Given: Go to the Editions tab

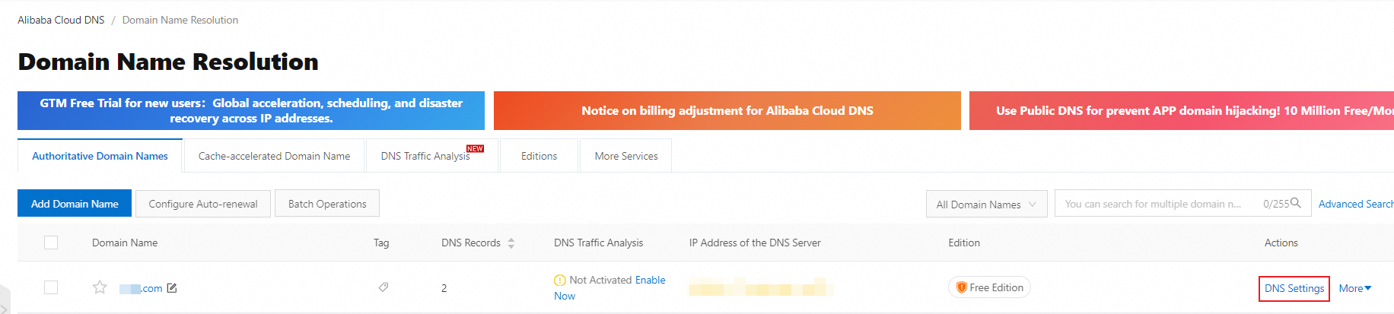Looking at the screenshot, I should pos(539,156).
